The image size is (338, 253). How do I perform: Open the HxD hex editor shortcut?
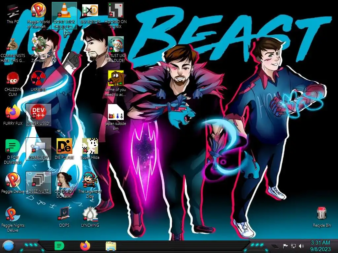90,13
